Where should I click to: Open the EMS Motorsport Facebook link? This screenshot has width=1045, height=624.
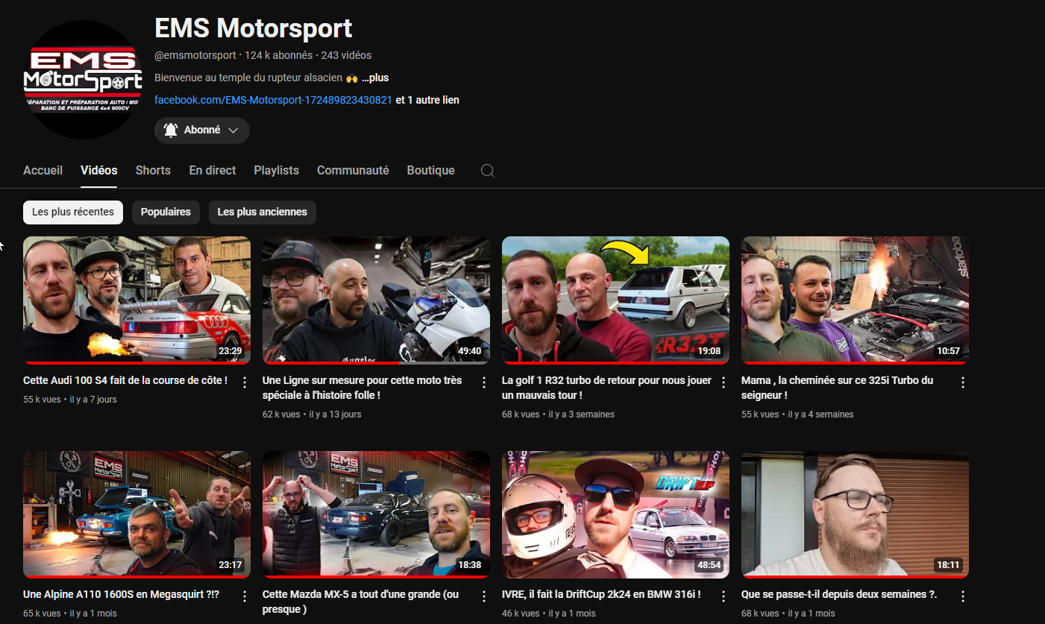point(273,100)
